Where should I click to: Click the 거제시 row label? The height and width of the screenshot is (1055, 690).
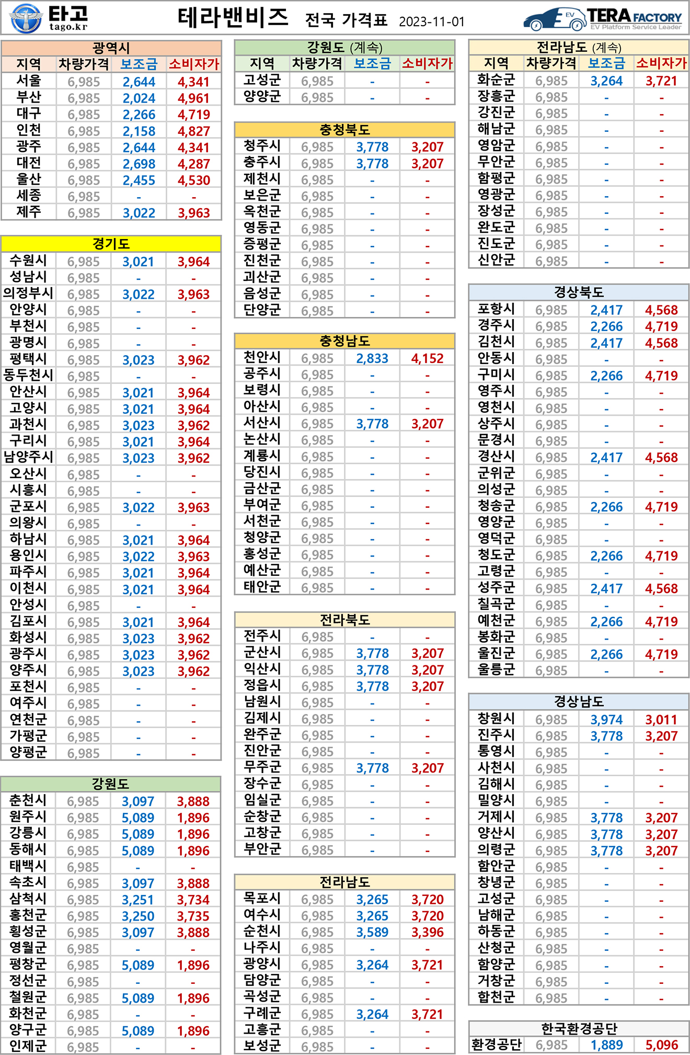coord(497,816)
